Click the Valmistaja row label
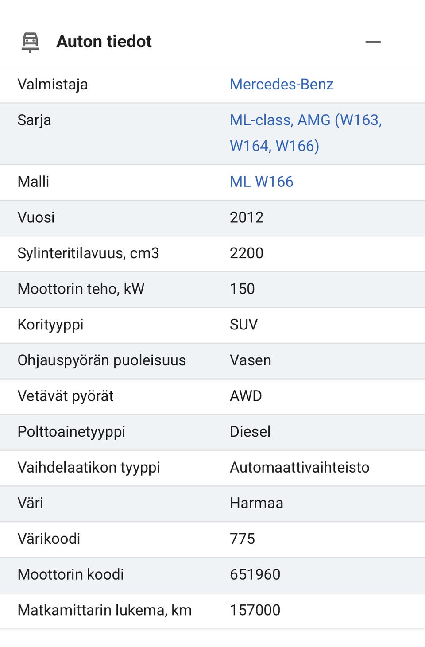The height and width of the screenshot is (647, 425). 53,84
